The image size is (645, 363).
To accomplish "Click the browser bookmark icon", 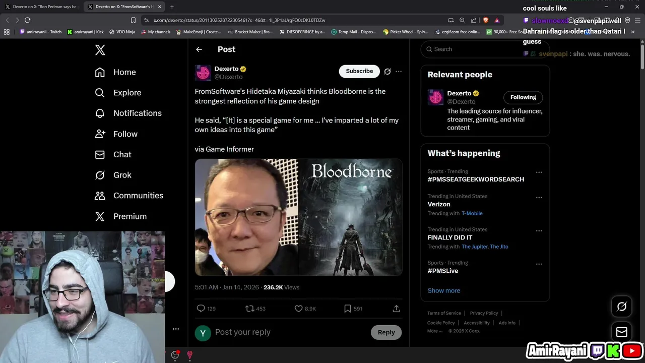I will 133,20.
